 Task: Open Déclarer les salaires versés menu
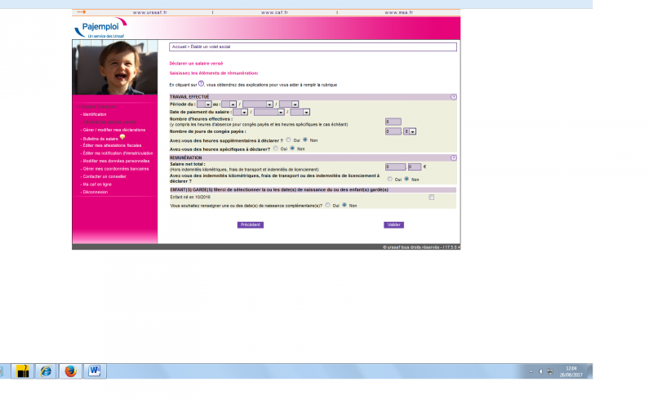pos(109,122)
